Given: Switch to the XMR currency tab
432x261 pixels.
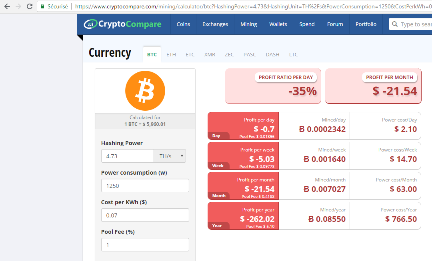Looking at the screenshot, I should (x=210, y=54).
